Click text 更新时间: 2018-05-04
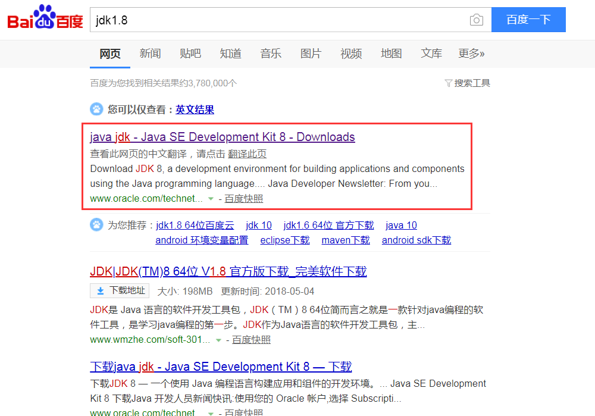Viewport: 595px width, 416px height. coord(268,292)
